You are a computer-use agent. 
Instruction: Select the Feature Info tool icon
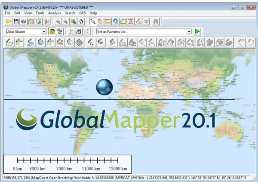(116, 22)
